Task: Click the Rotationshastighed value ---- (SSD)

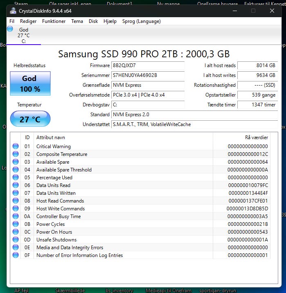Action: tap(258, 85)
